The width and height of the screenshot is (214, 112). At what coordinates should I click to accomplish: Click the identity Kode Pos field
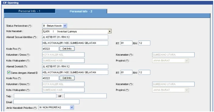pos(50,49)
